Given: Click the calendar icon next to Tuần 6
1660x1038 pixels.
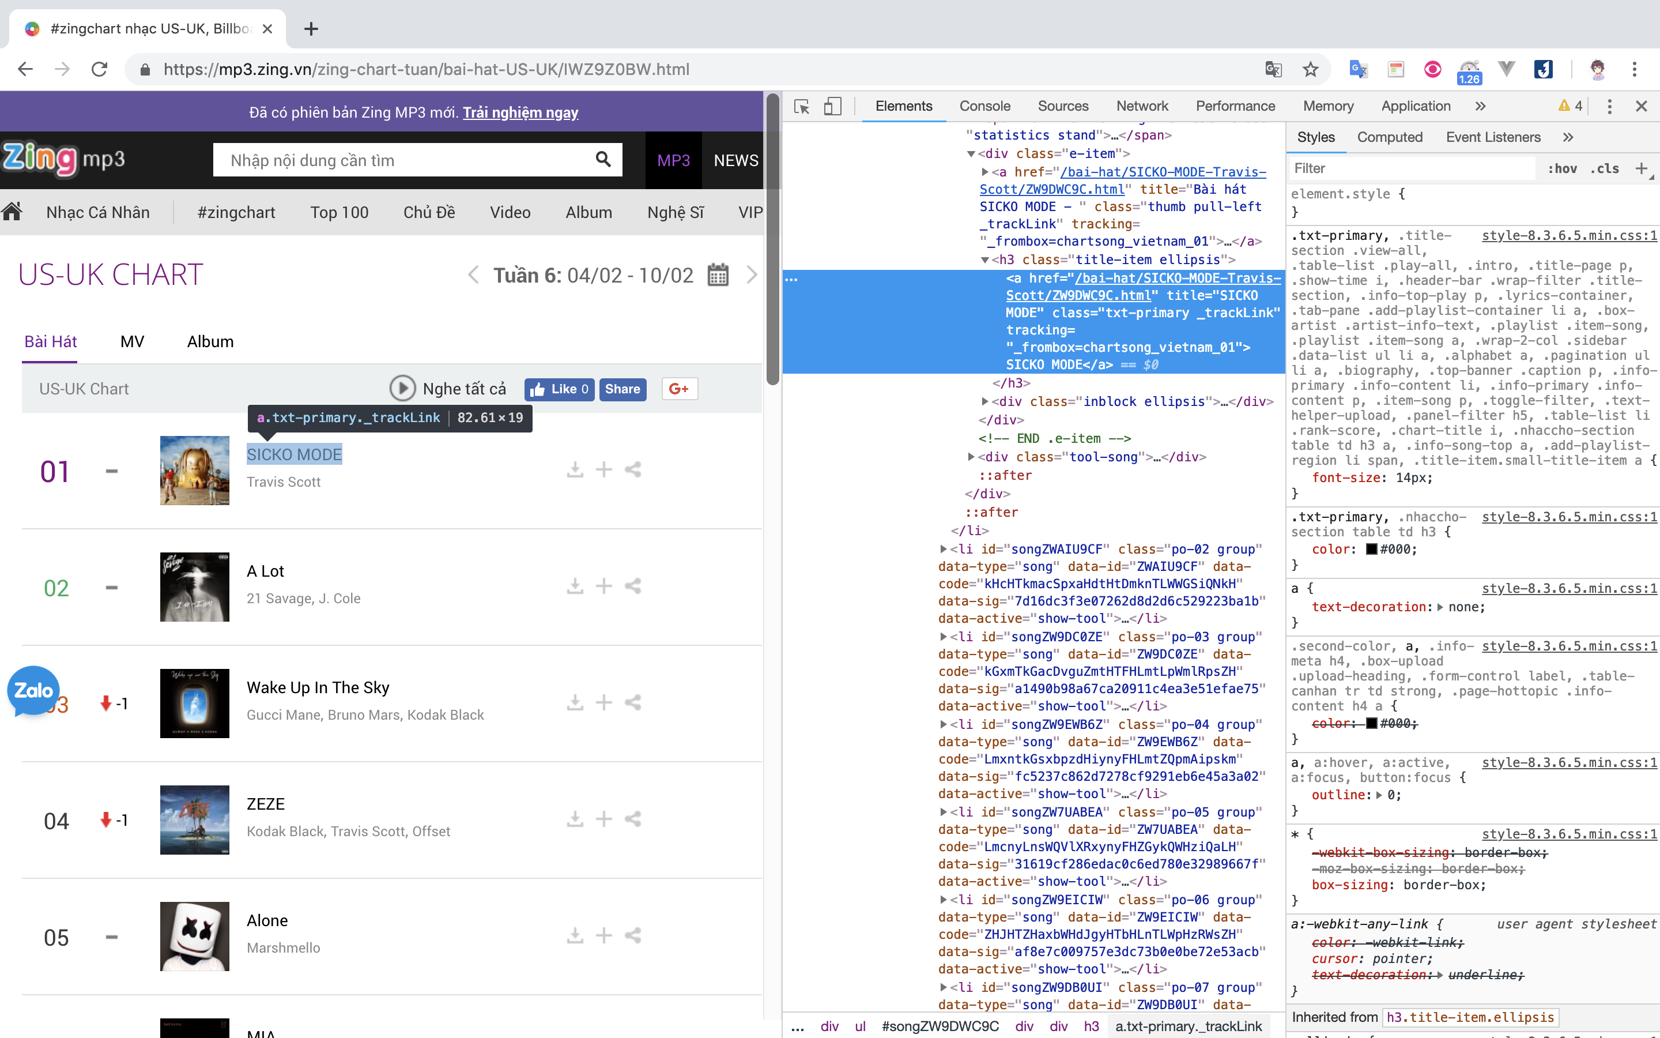Looking at the screenshot, I should 718,275.
